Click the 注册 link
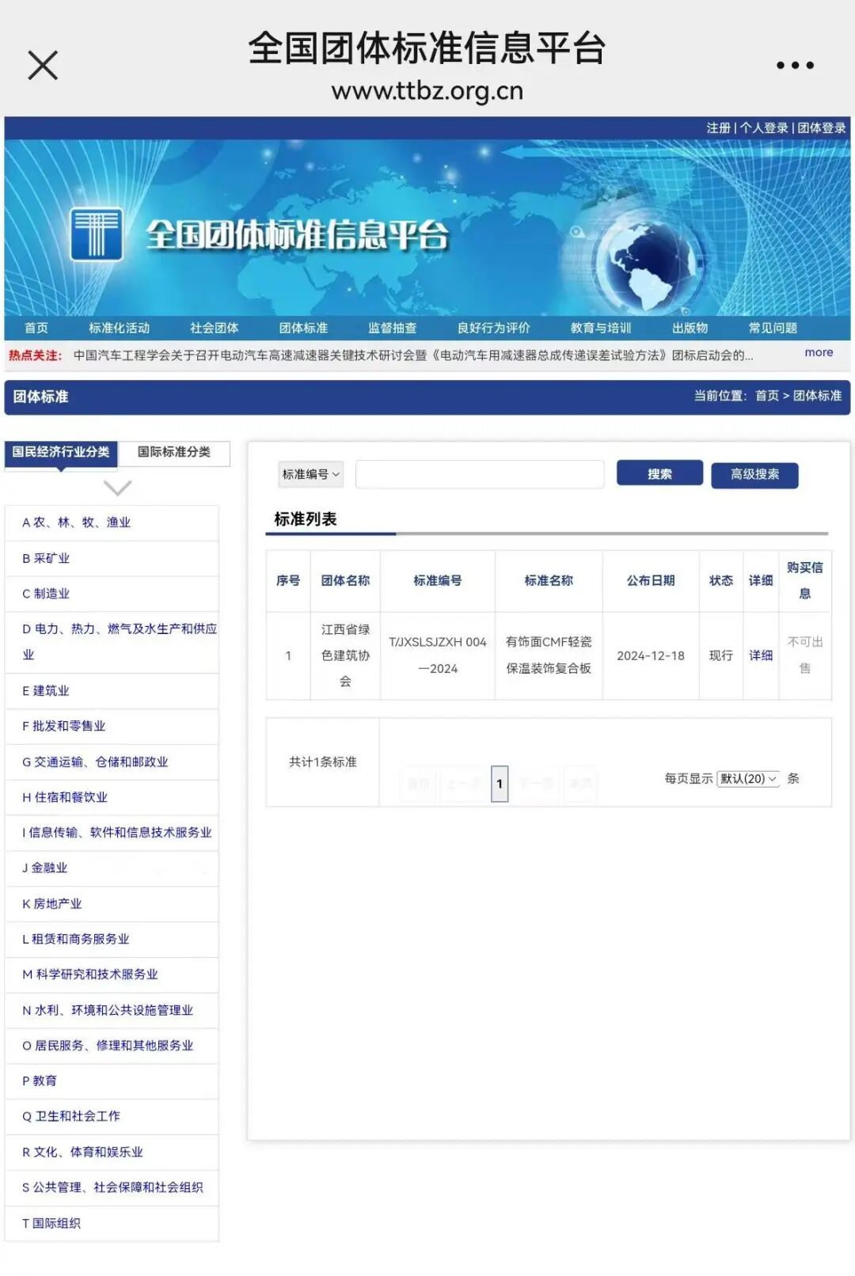 click(718, 128)
